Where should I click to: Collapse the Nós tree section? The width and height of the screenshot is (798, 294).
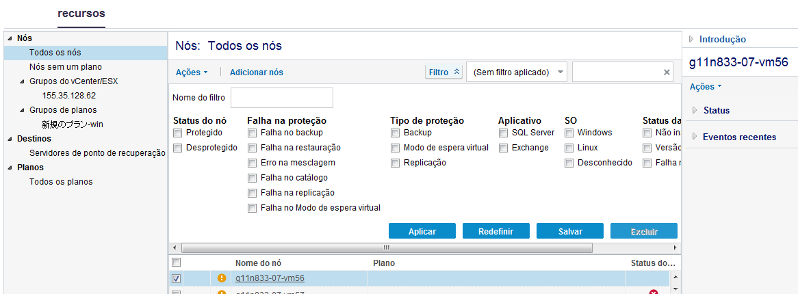(x=10, y=38)
